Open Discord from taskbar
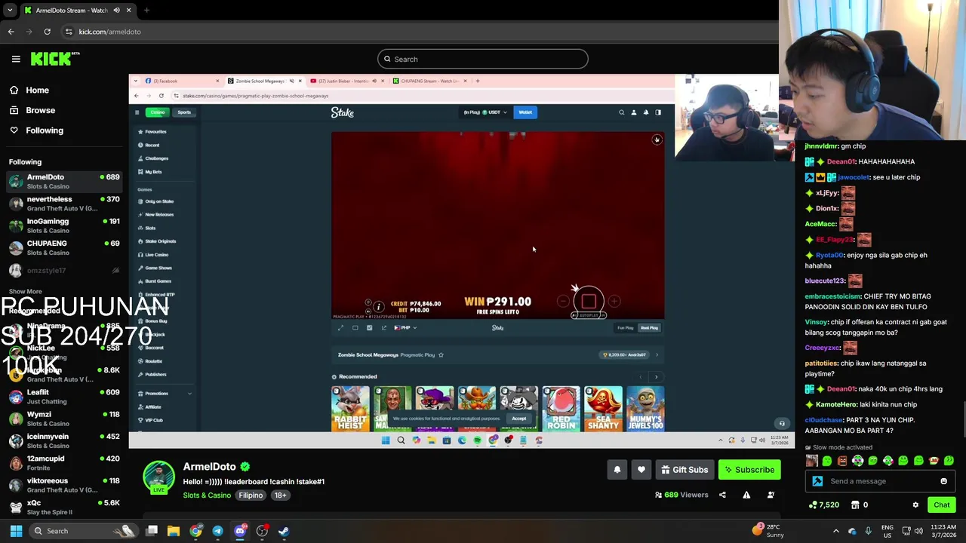Image resolution: width=966 pixels, height=543 pixels. pos(240,531)
